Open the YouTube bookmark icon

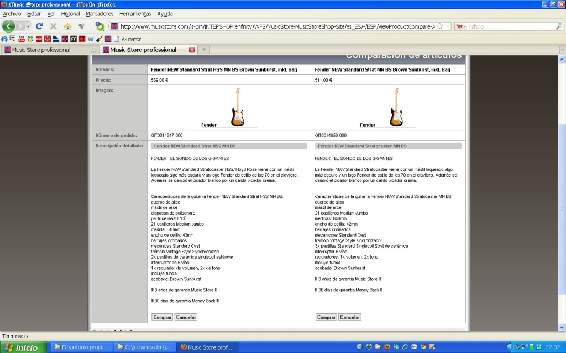22,39
